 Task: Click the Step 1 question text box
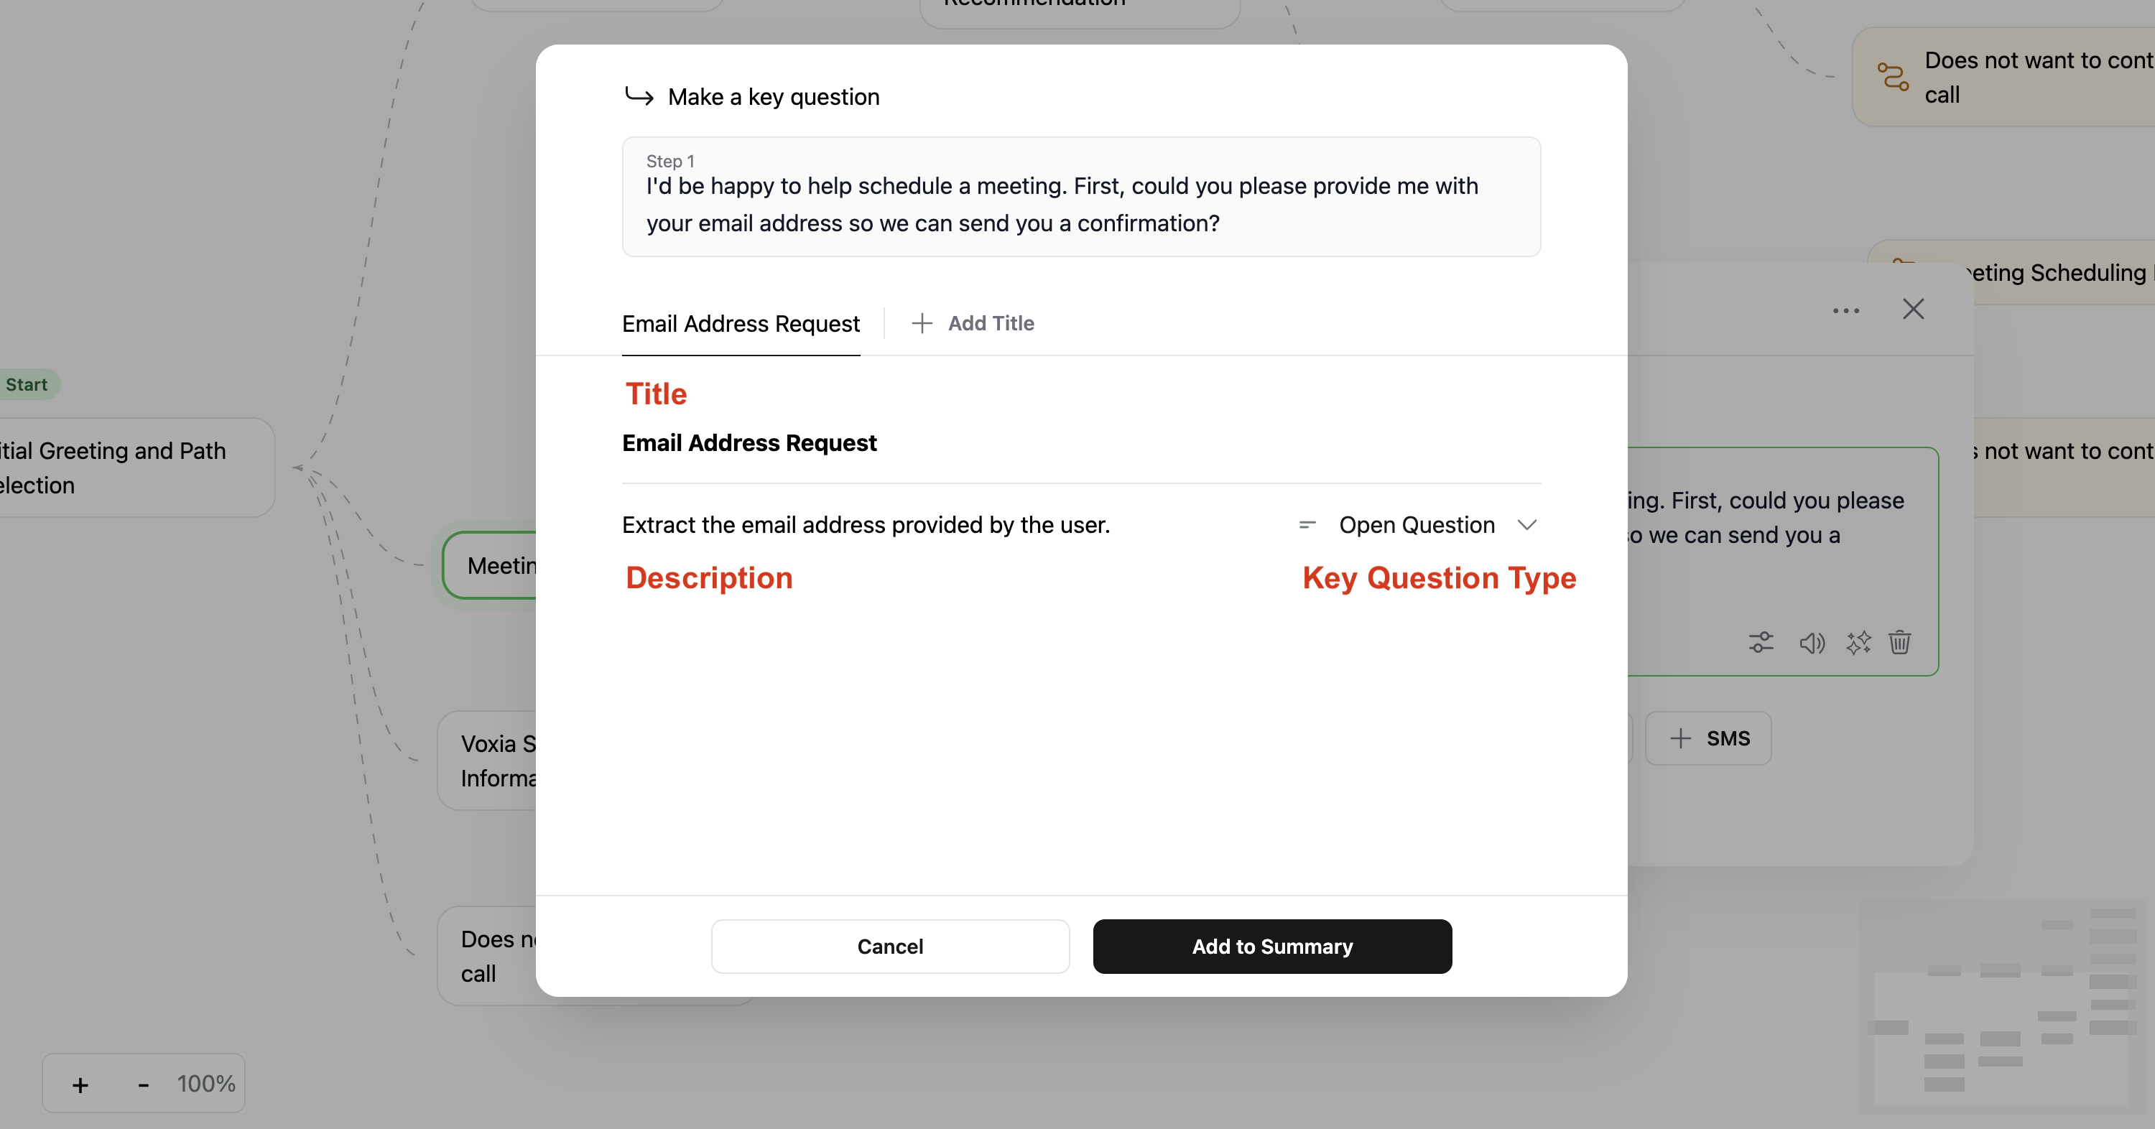(x=1081, y=197)
